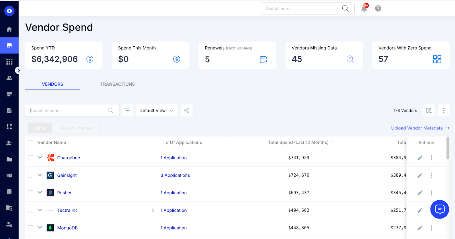The width and height of the screenshot is (455, 239).
Task: Open the users group sidebar icon
Action: (x=9, y=78)
